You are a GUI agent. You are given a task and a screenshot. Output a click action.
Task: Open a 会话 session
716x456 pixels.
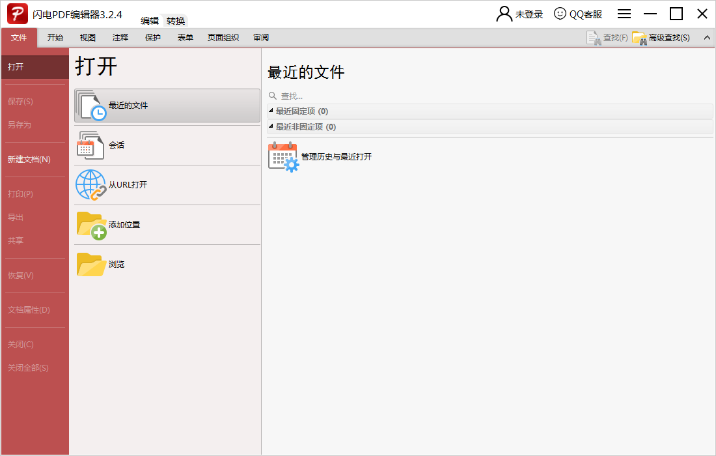(x=91, y=145)
